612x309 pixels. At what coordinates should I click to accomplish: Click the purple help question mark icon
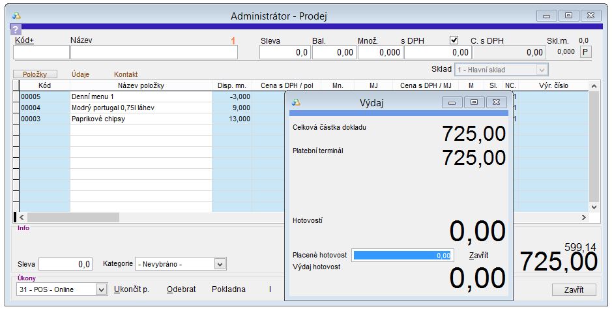pyautogui.click(x=16, y=29)
